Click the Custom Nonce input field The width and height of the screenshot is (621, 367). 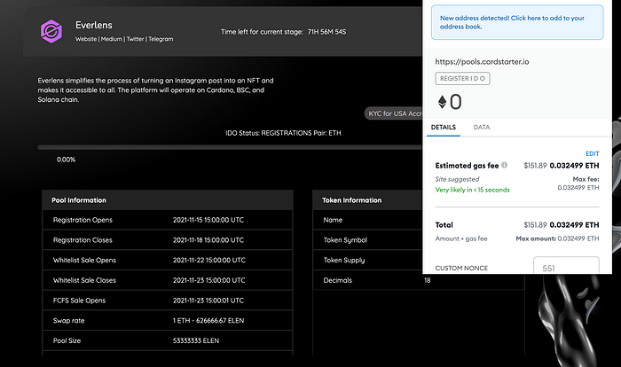(x=566, y=266)
